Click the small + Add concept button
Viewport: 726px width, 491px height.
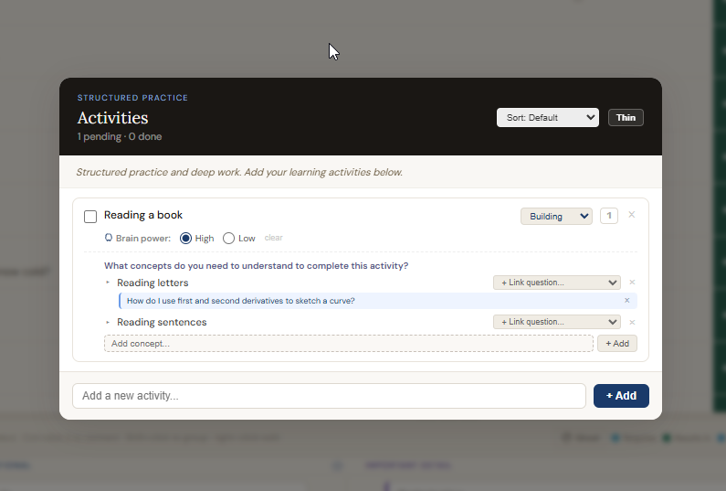point(616,344)
